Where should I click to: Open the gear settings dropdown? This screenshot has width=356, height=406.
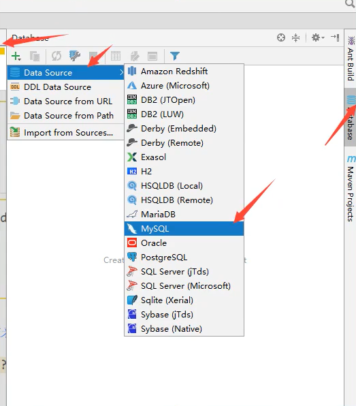pos(318,37)
